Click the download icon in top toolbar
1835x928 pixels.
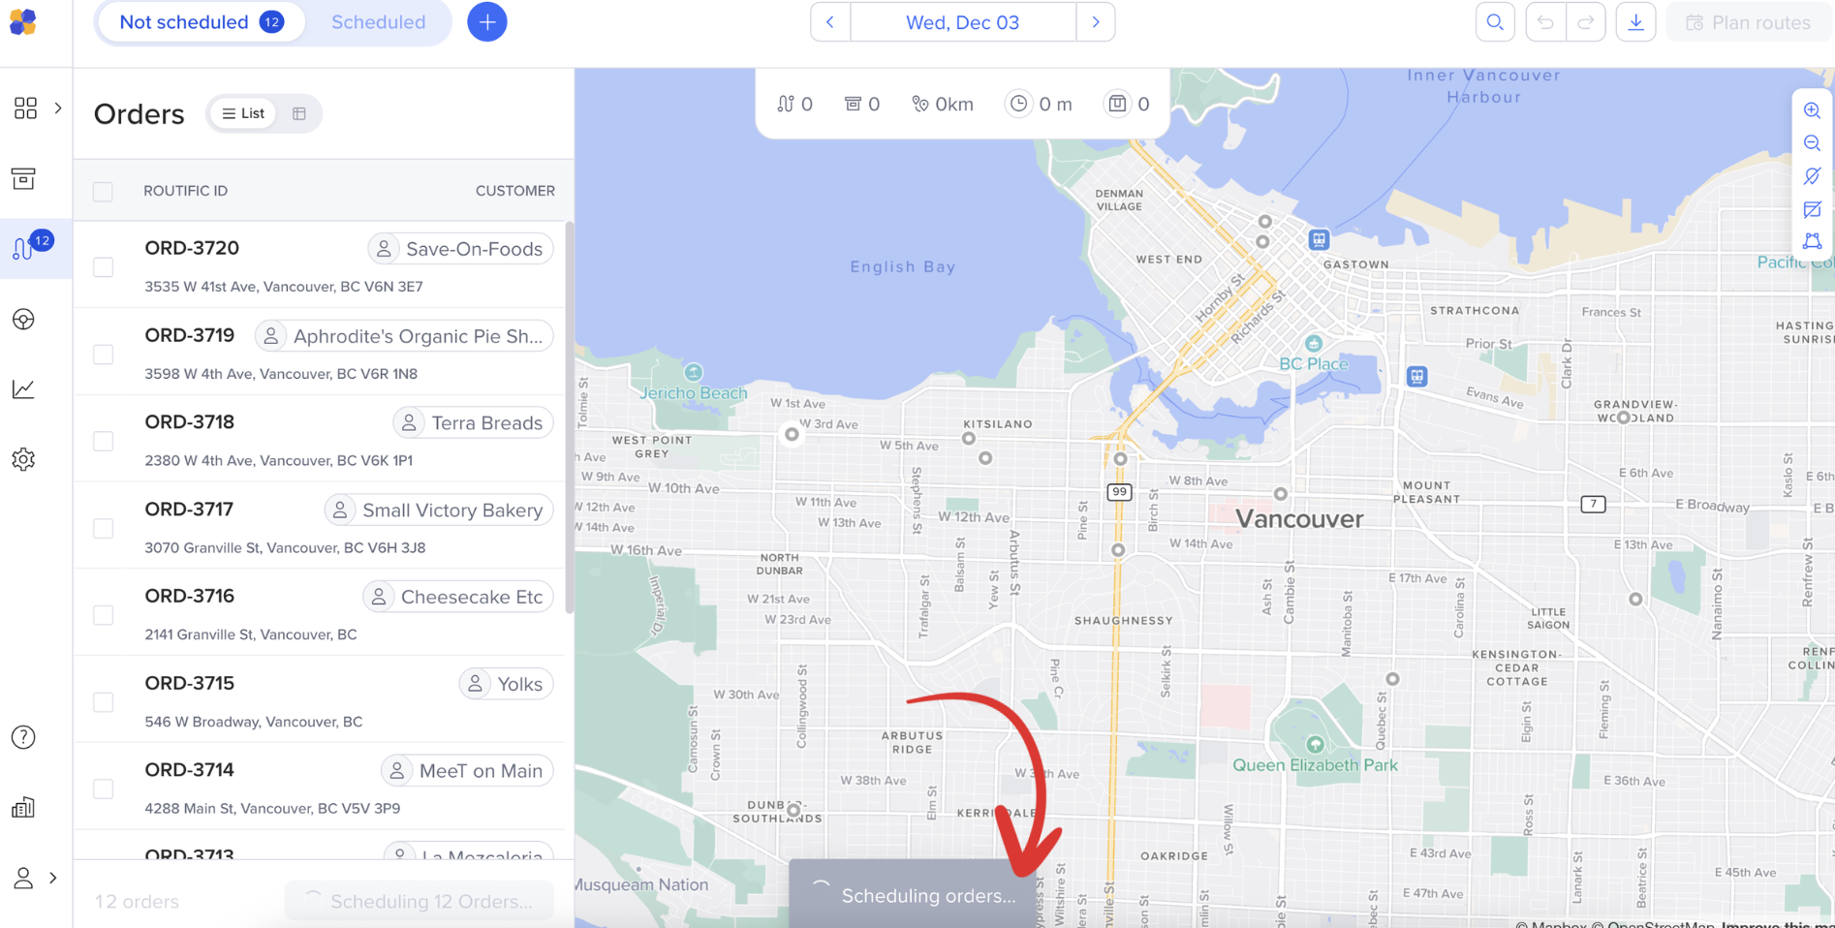coord(1635,22)
